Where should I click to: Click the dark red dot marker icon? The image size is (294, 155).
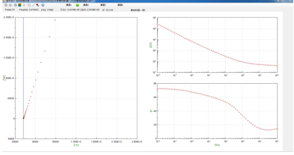[x=38, y=5]
